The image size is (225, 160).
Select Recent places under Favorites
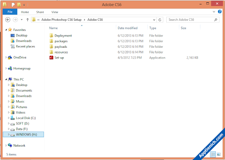coord(25,46)
